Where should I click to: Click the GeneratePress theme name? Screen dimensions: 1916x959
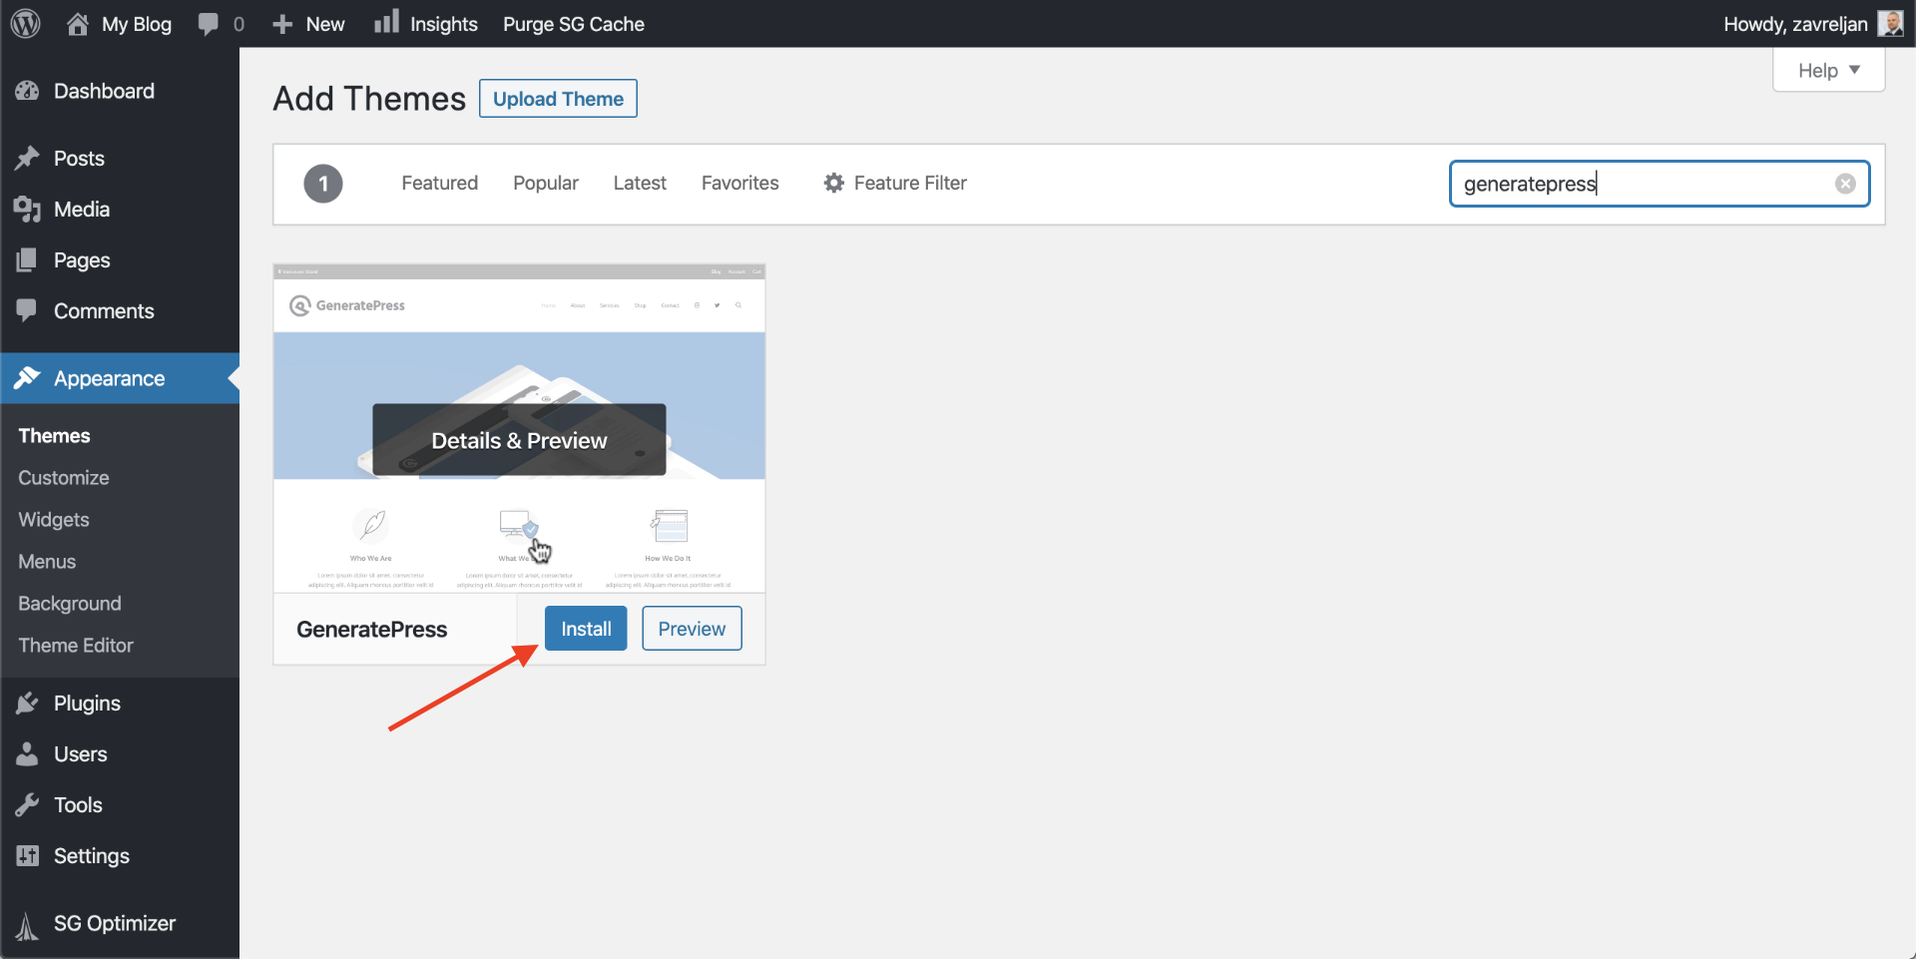tap(371, 630)
